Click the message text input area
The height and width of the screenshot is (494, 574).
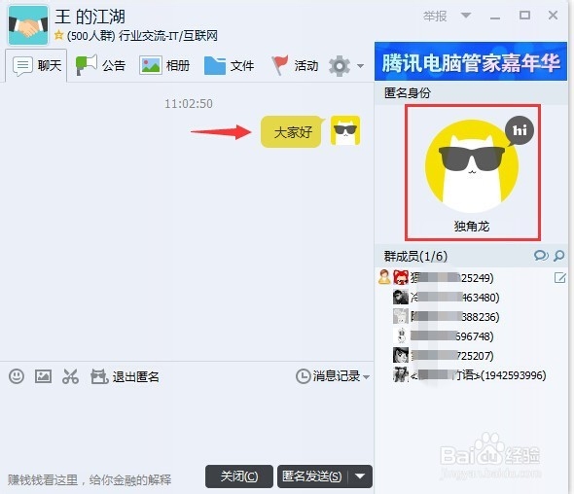pos(187,425)
